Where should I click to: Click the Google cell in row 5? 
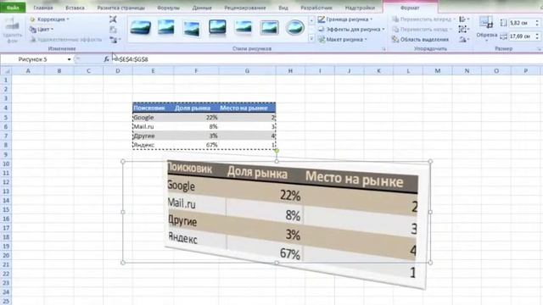tap(153, 117)
